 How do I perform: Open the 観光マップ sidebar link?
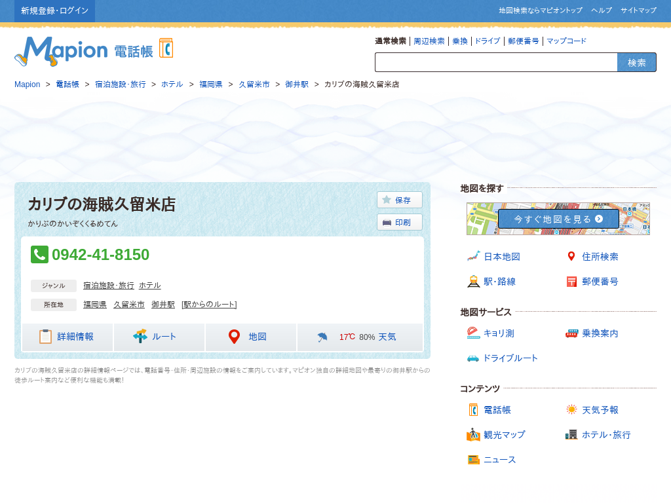point(505,435)
